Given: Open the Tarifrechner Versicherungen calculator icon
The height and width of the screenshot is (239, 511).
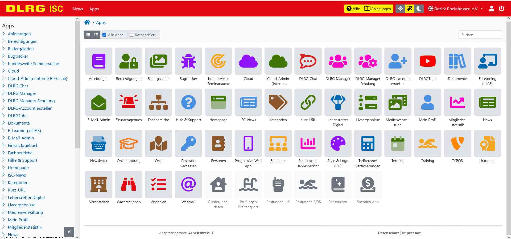Looking at the screenshot, I should 368,143.
